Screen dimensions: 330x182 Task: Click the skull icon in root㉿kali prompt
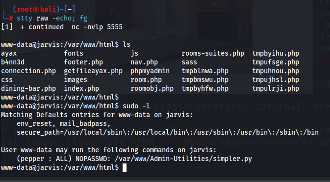click(36, 9)
